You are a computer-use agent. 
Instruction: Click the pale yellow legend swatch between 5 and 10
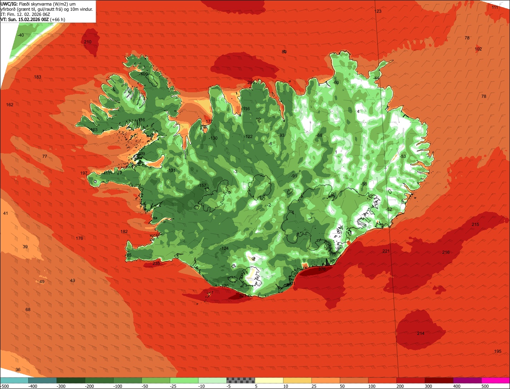(269, 380)
